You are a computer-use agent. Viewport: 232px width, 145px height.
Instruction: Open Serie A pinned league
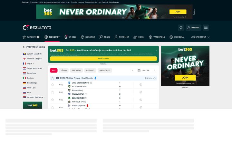[x=30, y=78]
